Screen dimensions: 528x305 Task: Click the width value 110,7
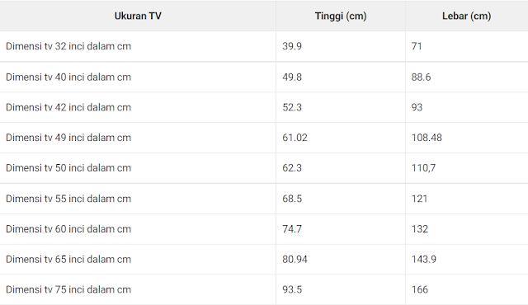(x=423, y=168)
